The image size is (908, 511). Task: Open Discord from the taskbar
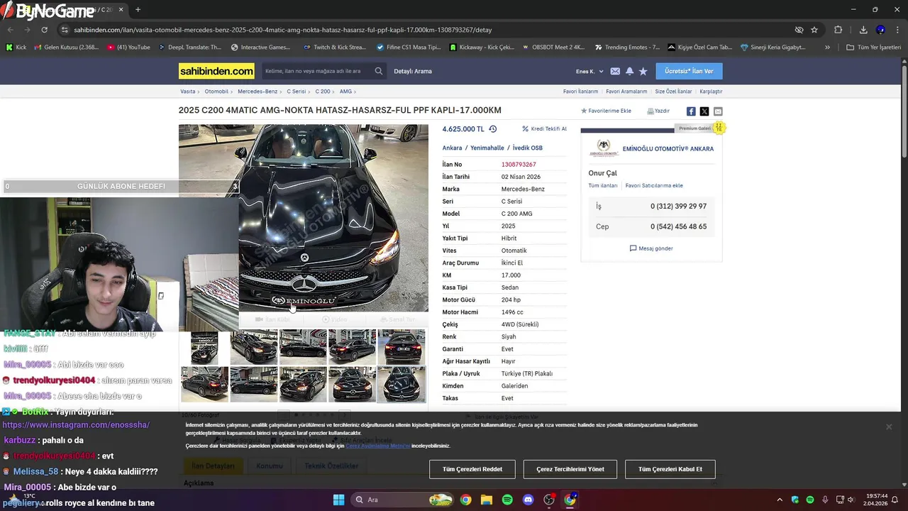[528, 500]
